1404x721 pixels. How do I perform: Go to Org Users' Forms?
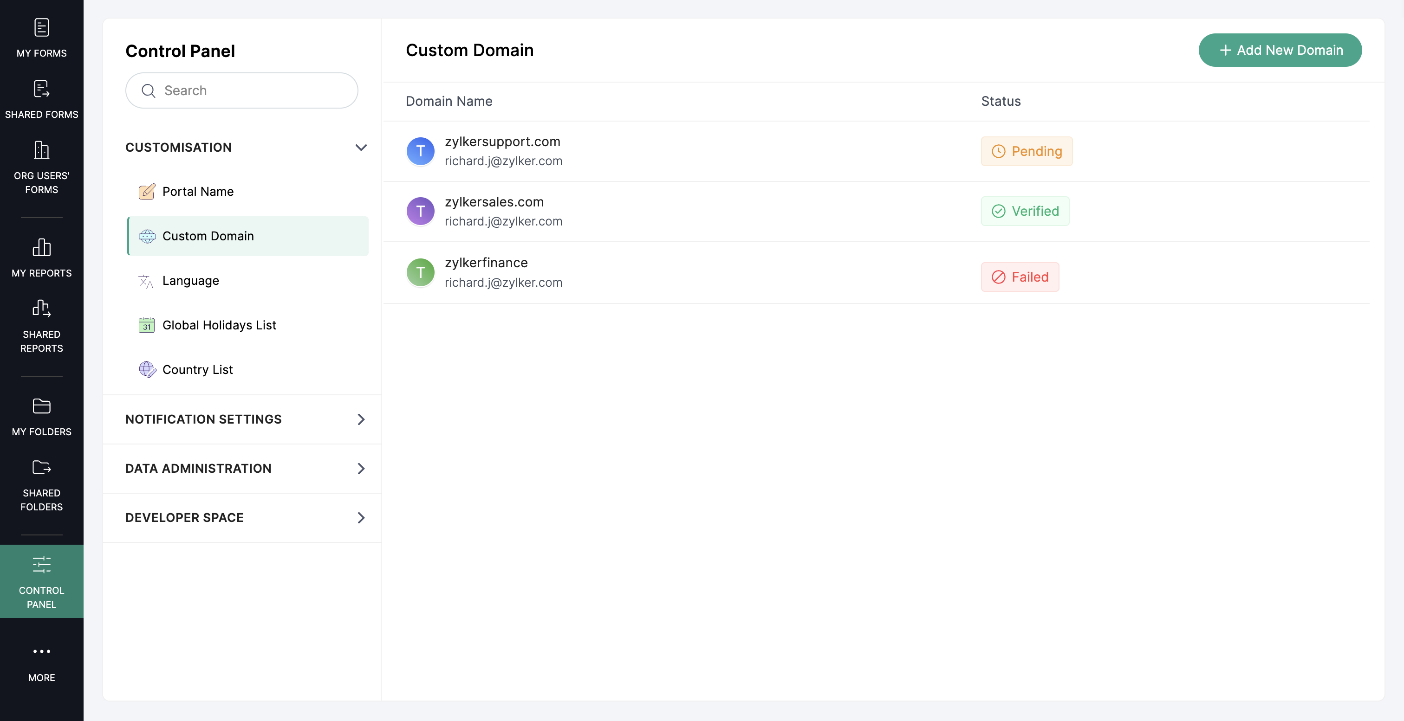click(41, 168)
